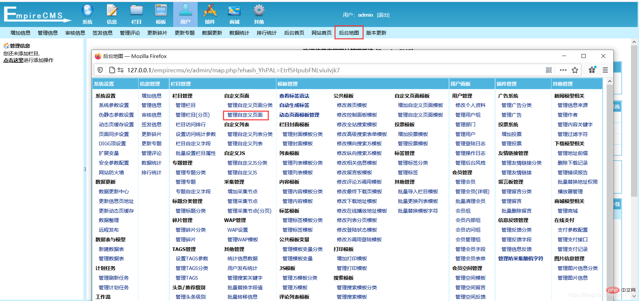The image size is (639, 301).
Task: Click the 管理自定义页面 link
Action: pyautogui.click(x=245, y=115)
